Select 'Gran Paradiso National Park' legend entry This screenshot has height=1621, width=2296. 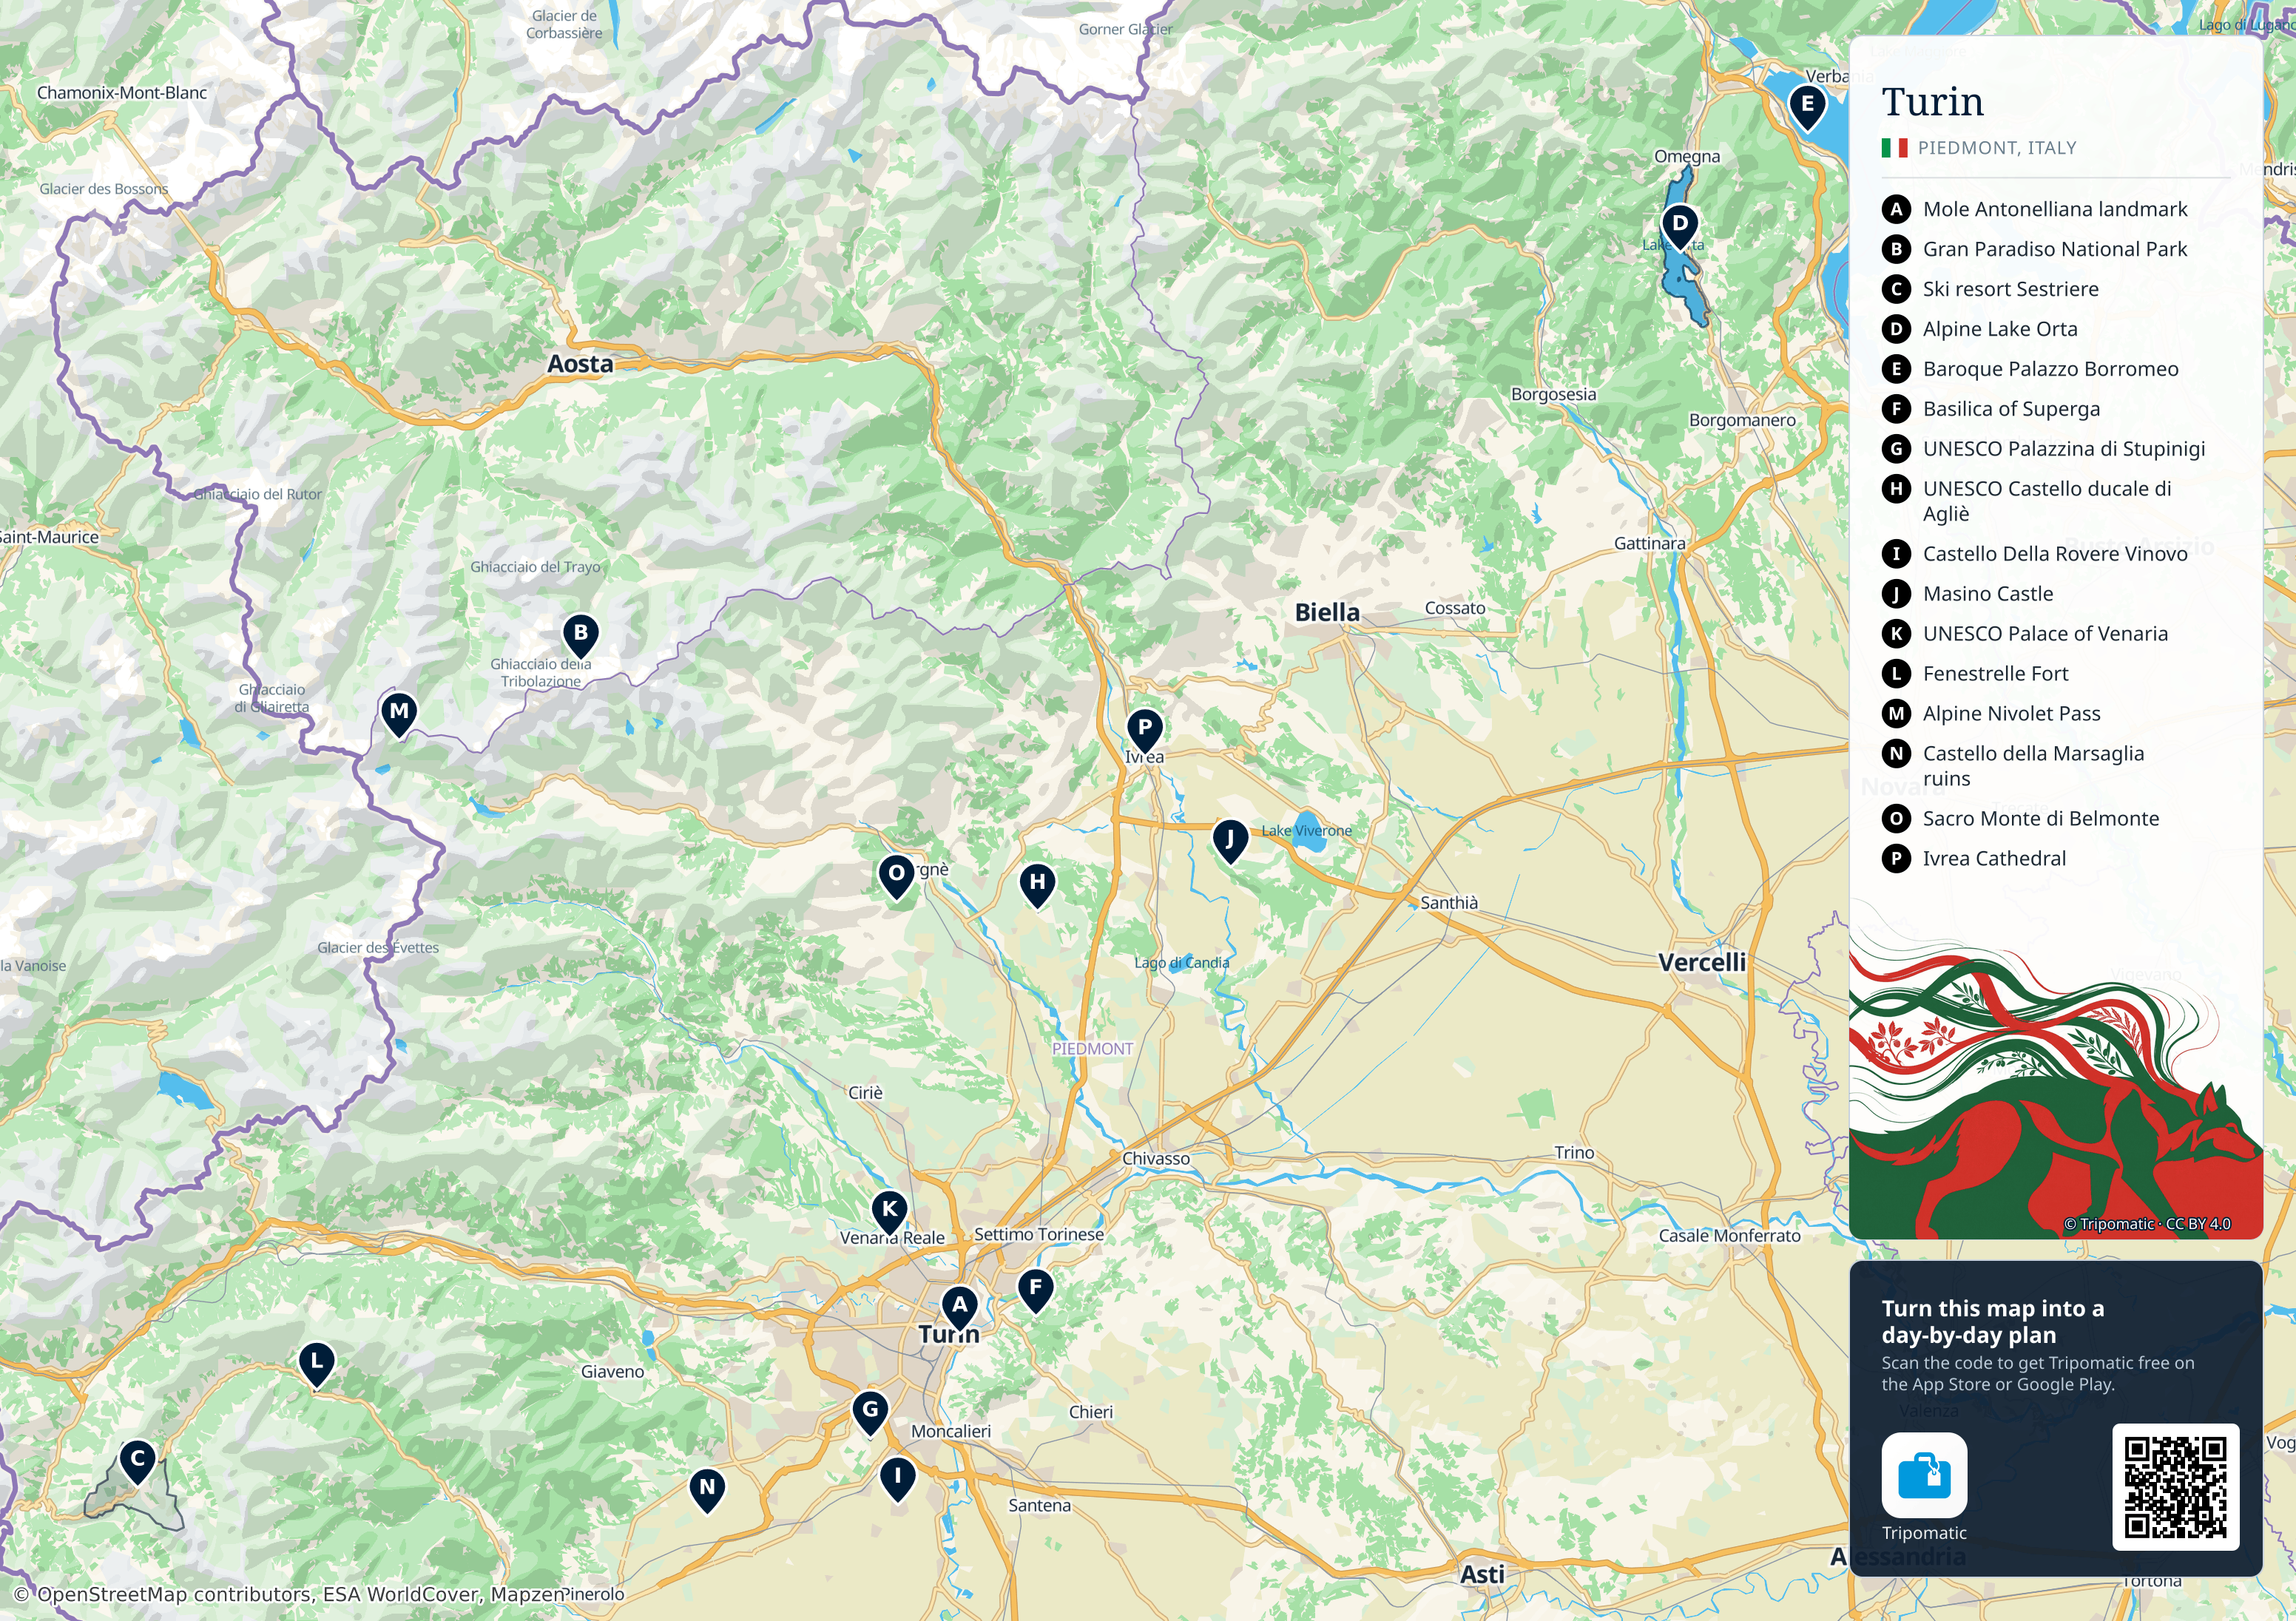[x=2054, y=249]
